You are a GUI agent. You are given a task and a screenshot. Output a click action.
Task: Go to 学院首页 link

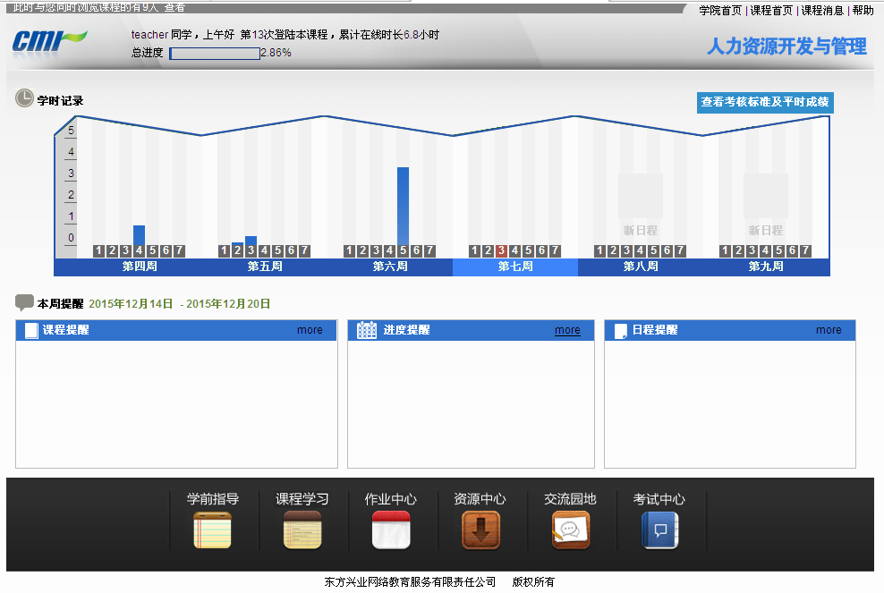click(720, 11)
